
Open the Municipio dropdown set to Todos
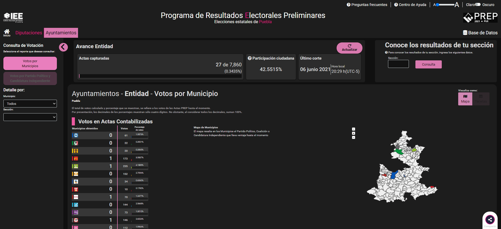(30, 104)
